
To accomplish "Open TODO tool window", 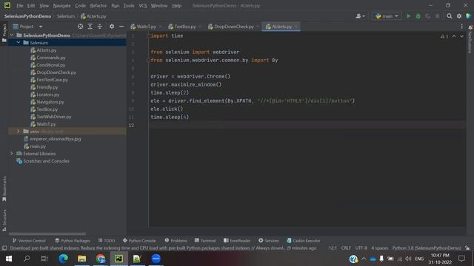I will coord(107,241).
